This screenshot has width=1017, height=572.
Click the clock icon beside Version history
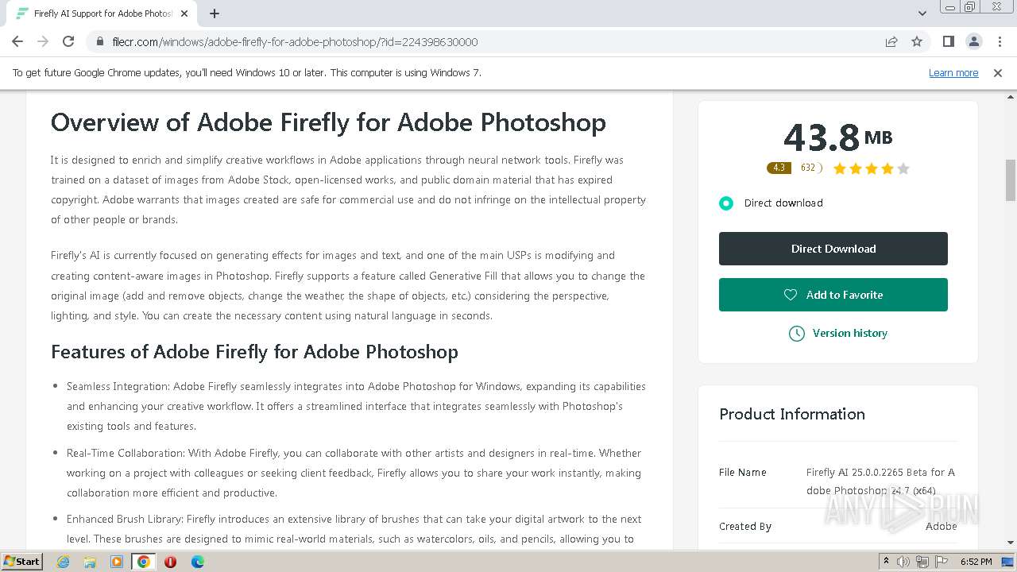tap(796, 334)
